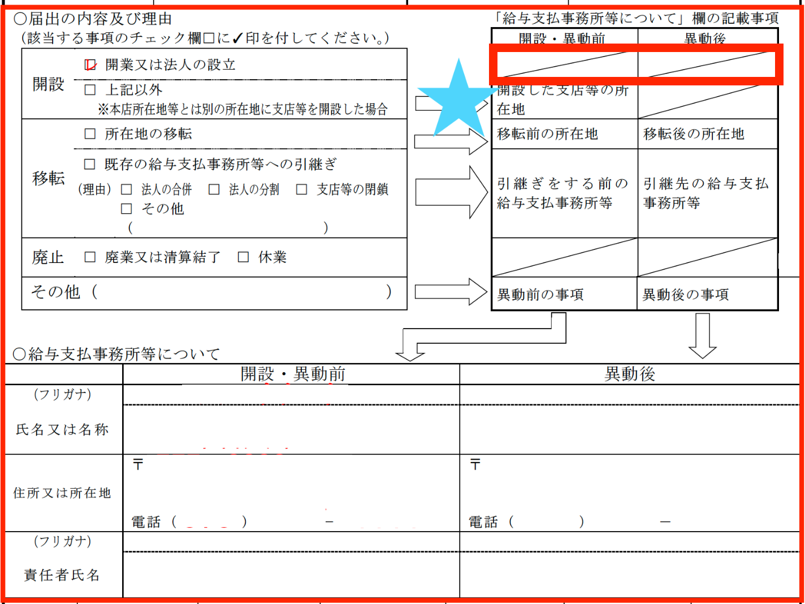Click the 引継ぎをする前の給与支払事務所等 cell
This screenshot has height=604, width=805.
565,193
